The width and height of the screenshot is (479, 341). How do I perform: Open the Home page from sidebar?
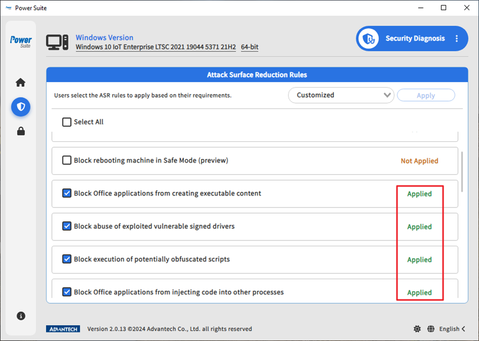20,83
